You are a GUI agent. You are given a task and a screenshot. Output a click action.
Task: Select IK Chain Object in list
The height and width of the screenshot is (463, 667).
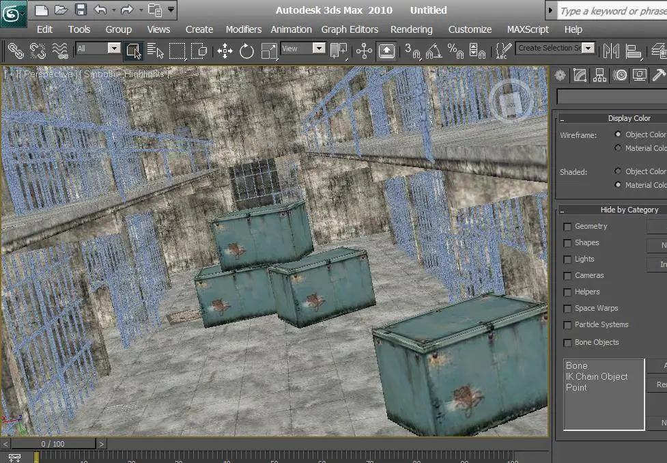(597, 376)
